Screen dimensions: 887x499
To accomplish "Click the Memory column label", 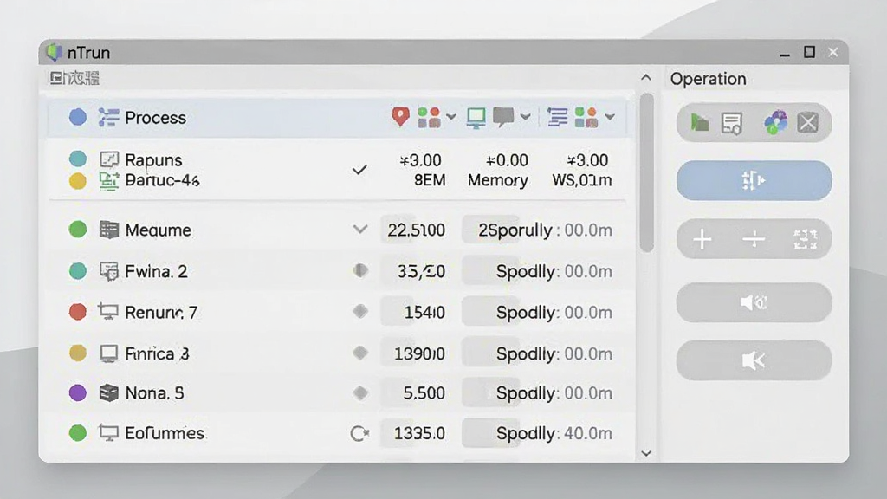I will [498, 180].
